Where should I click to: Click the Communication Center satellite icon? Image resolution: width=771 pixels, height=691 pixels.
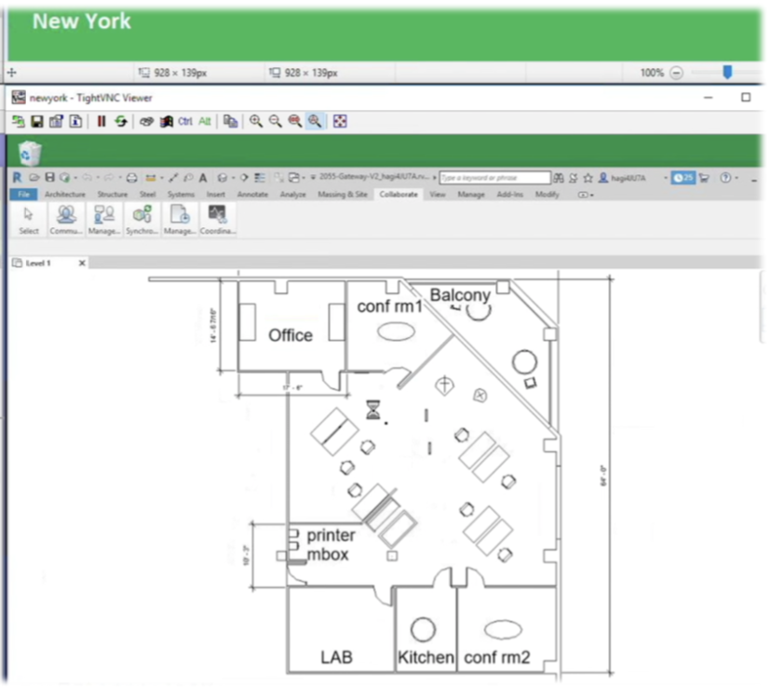coord(574,178)
